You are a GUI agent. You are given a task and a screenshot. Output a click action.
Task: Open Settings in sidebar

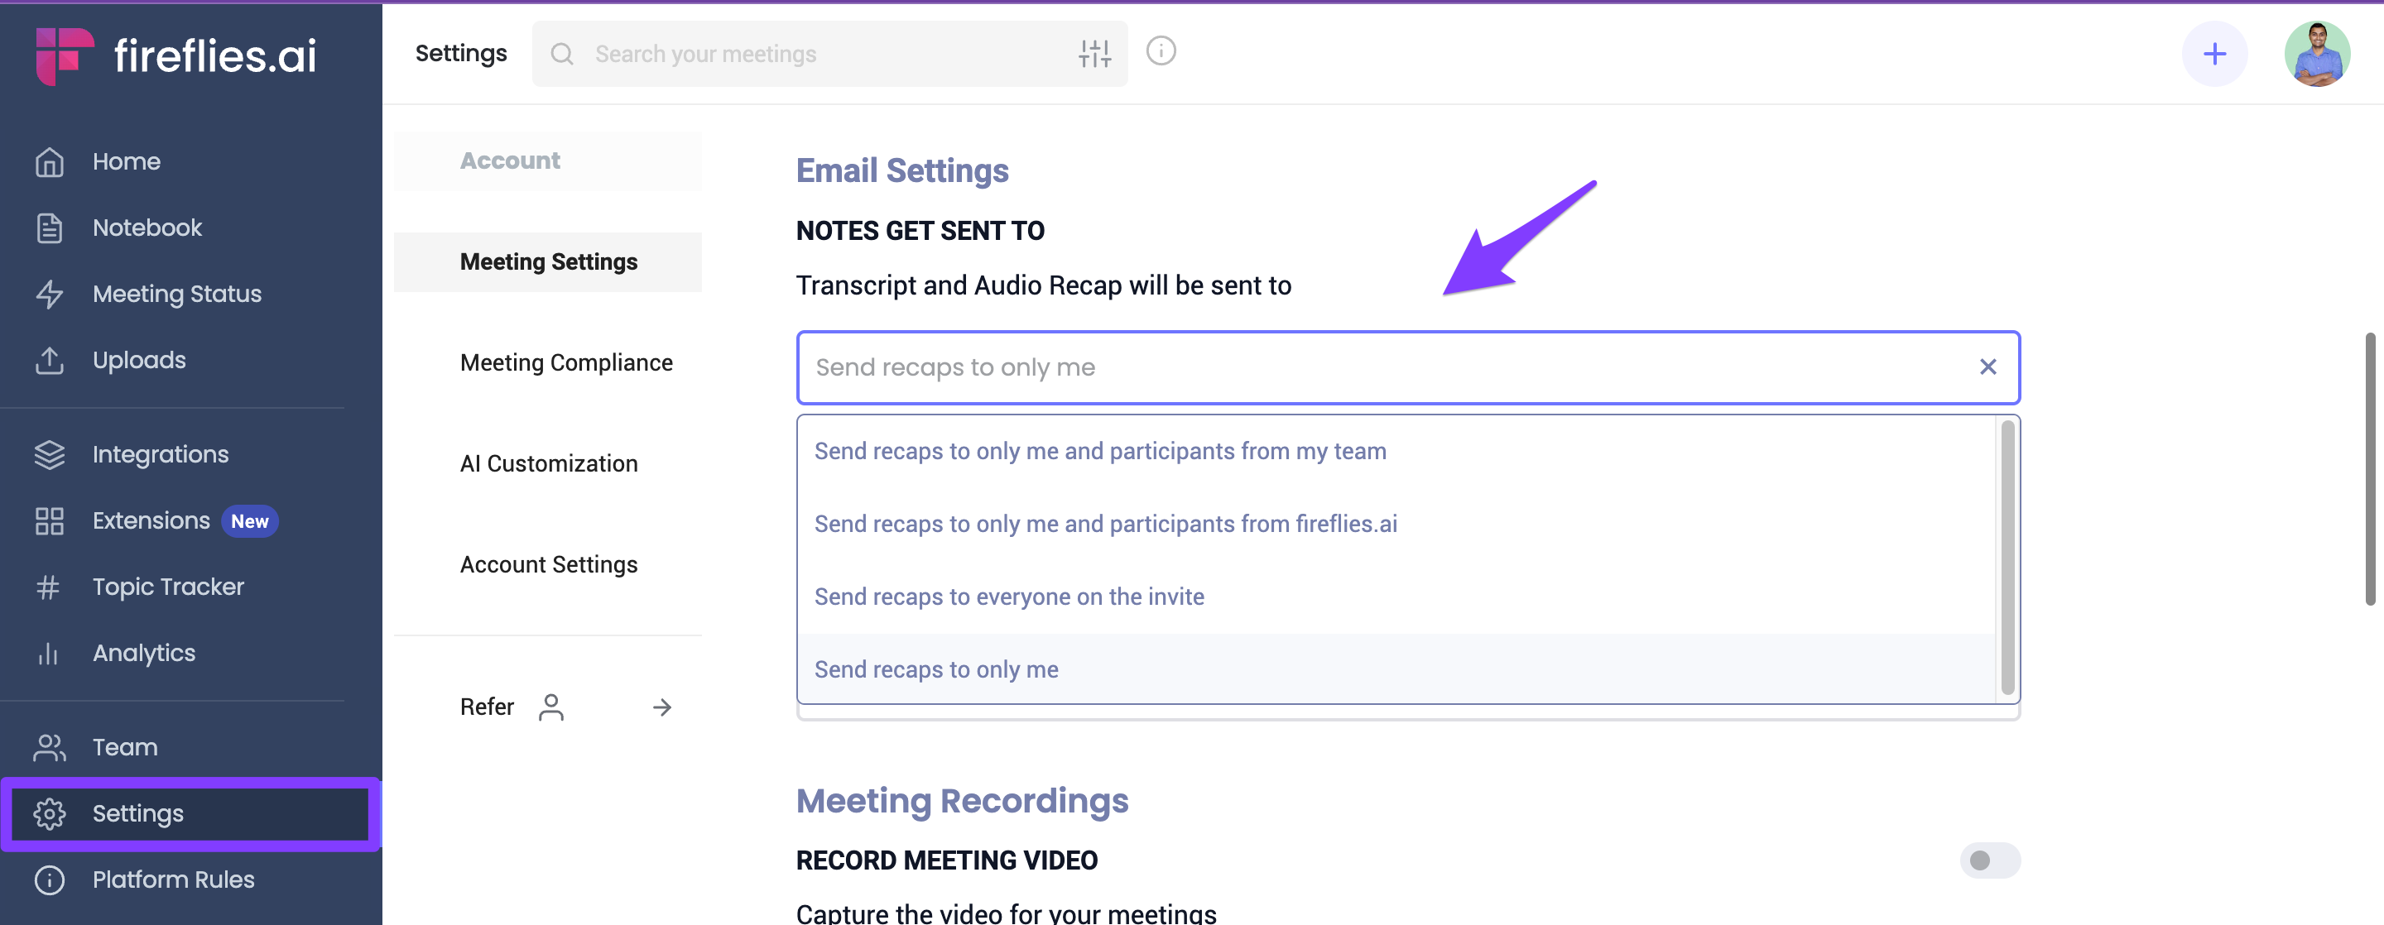coord(190,814)
